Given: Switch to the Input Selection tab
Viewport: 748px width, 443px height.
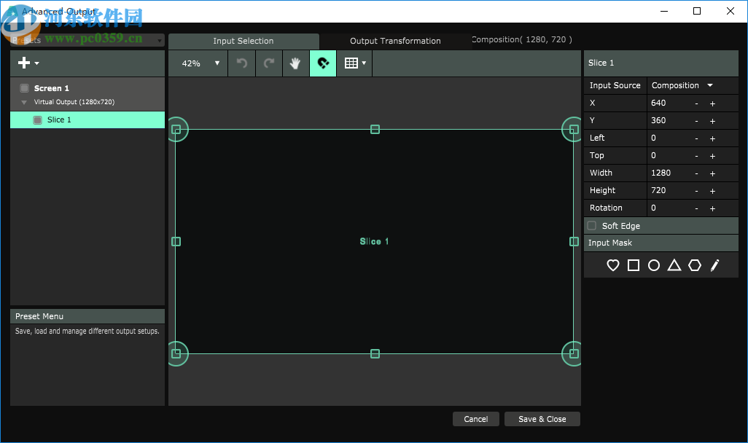Looking at the screenshot, I should click(244, 41).
